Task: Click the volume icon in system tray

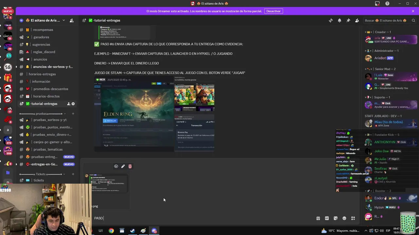Action: click(382, 231)
